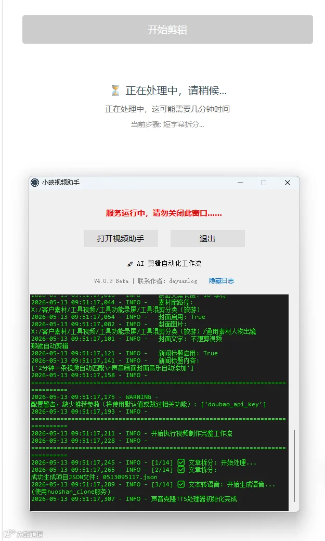Screen dimensions: 325x541
Task: Click the red 服务运行中 status text
Action: pos(164,213)
